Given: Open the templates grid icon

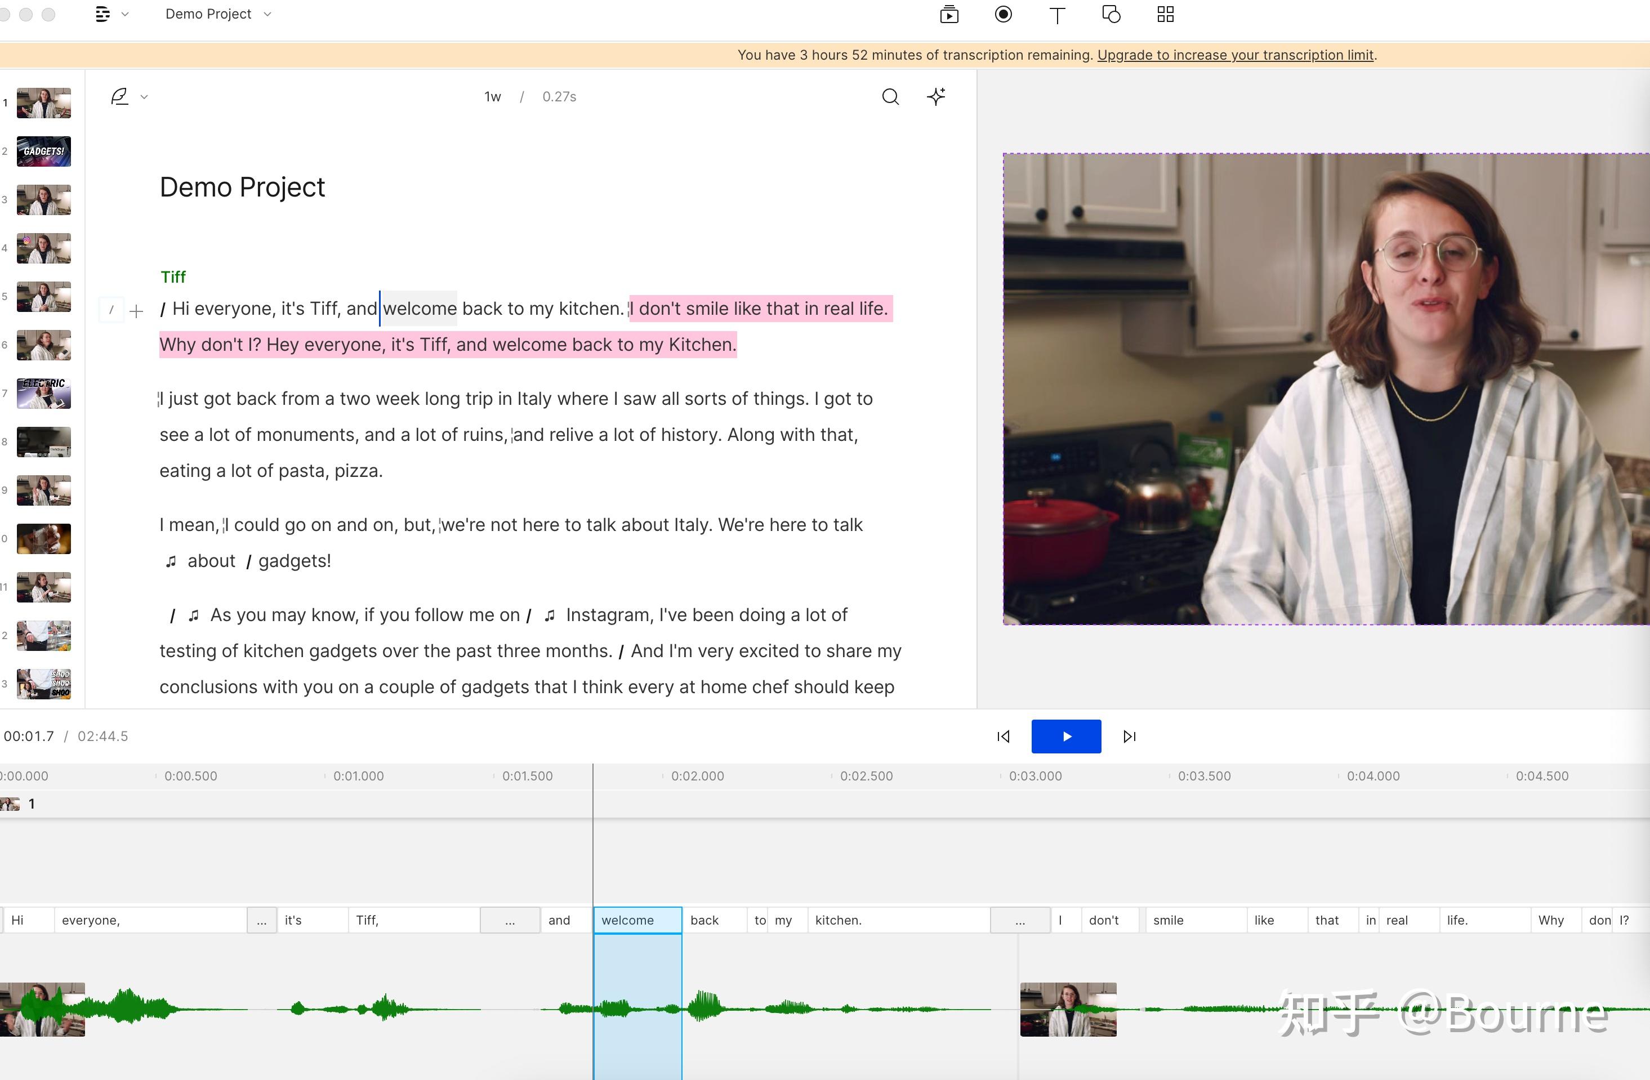Looking at the screenshot, I should point(1165,15).
